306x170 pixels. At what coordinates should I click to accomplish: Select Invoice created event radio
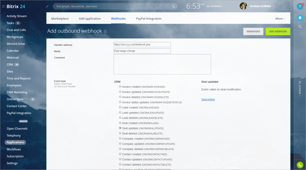pos(120,86)
